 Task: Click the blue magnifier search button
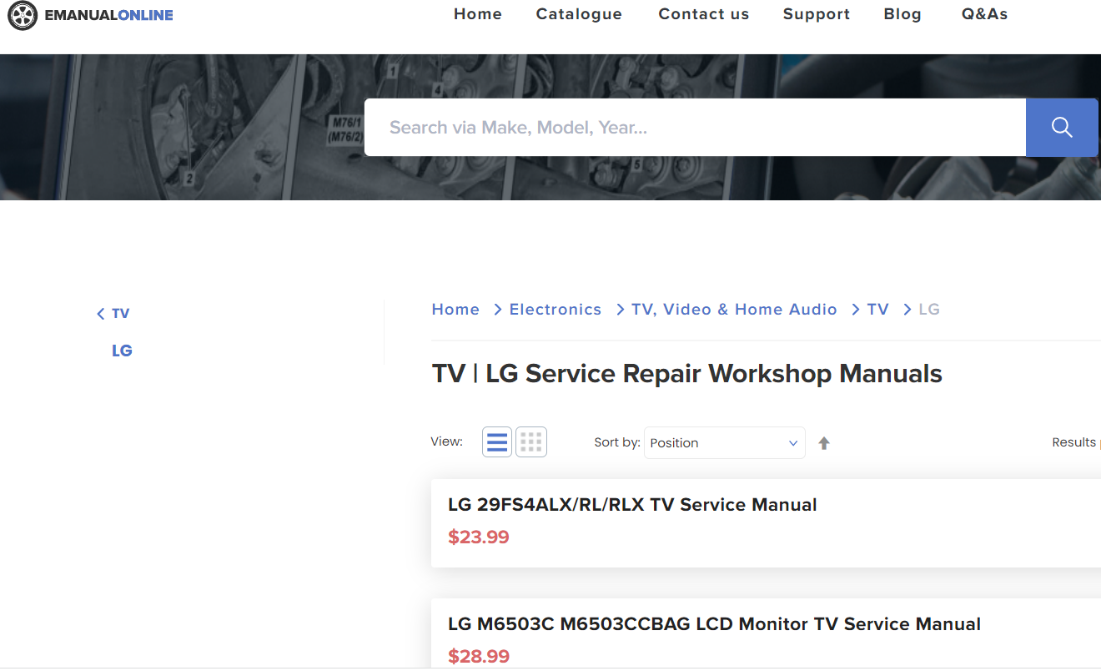point(1062,127)
